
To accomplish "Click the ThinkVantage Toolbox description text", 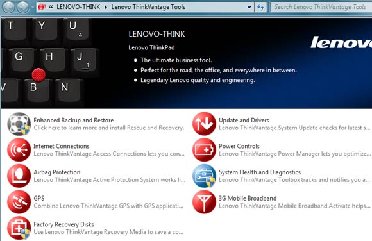I will [294, 180].
